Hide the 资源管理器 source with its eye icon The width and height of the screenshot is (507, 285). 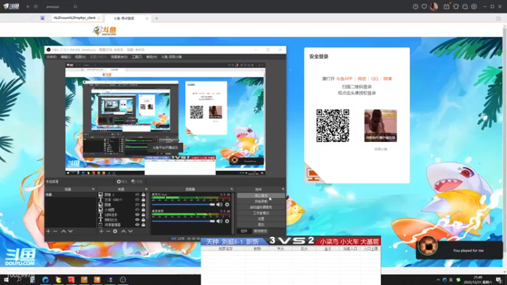pyautogui.click(x=138, y=225)
